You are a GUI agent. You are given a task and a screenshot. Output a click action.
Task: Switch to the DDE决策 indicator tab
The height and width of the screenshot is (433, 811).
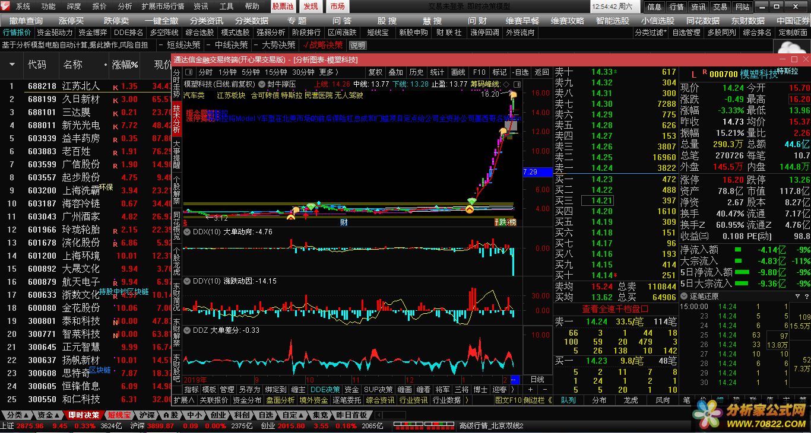(325, 390)
